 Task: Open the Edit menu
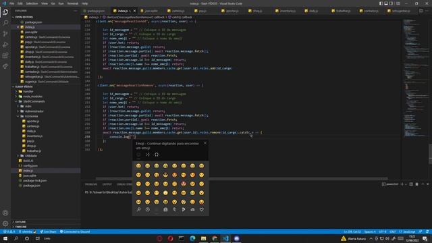point(20,3)
